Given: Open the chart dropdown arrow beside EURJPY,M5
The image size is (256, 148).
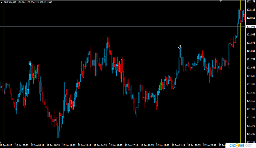Looking at the screenshot, I should [x=2, y=2].
